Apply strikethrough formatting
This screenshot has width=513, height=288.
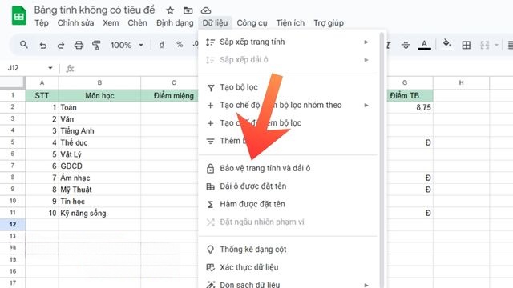pos(406,45)
